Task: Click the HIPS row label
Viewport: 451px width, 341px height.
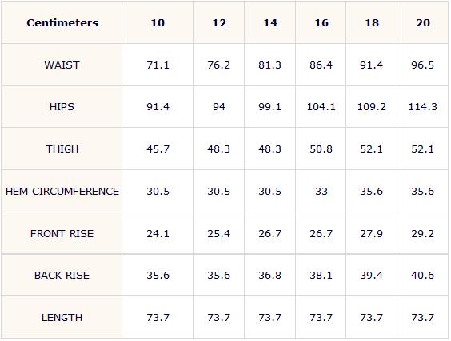Action: click(62, 107)
